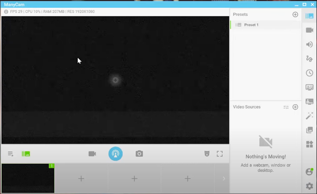This screenshot has width=317, height=194.
Task: Toggle the green presets view icon
Action: [x=26, y=154]
